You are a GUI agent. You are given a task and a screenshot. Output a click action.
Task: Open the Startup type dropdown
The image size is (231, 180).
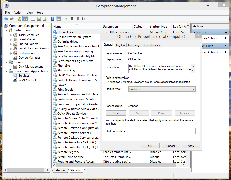tap(162, 89)
